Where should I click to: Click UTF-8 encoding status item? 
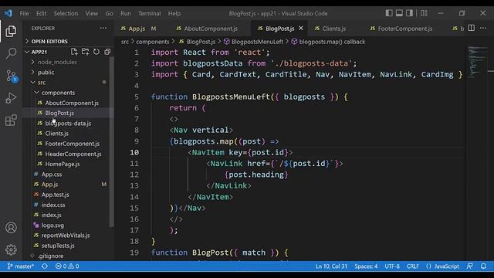(x=392, y=266)
